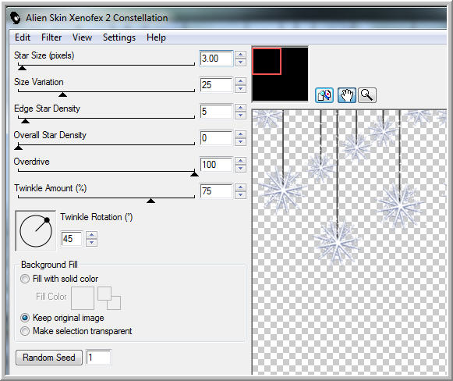Click the Twinkle Amount slider handle
Screen dimensions: 453x381
(x=150, y=201)
